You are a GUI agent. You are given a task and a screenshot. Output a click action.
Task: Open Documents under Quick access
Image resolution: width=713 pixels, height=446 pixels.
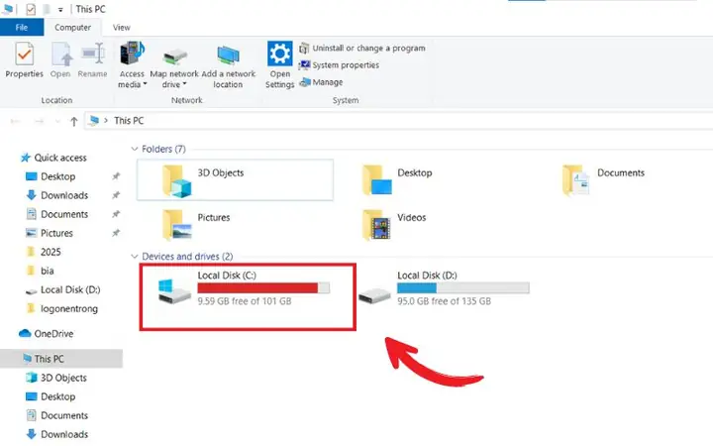(56, 214)
